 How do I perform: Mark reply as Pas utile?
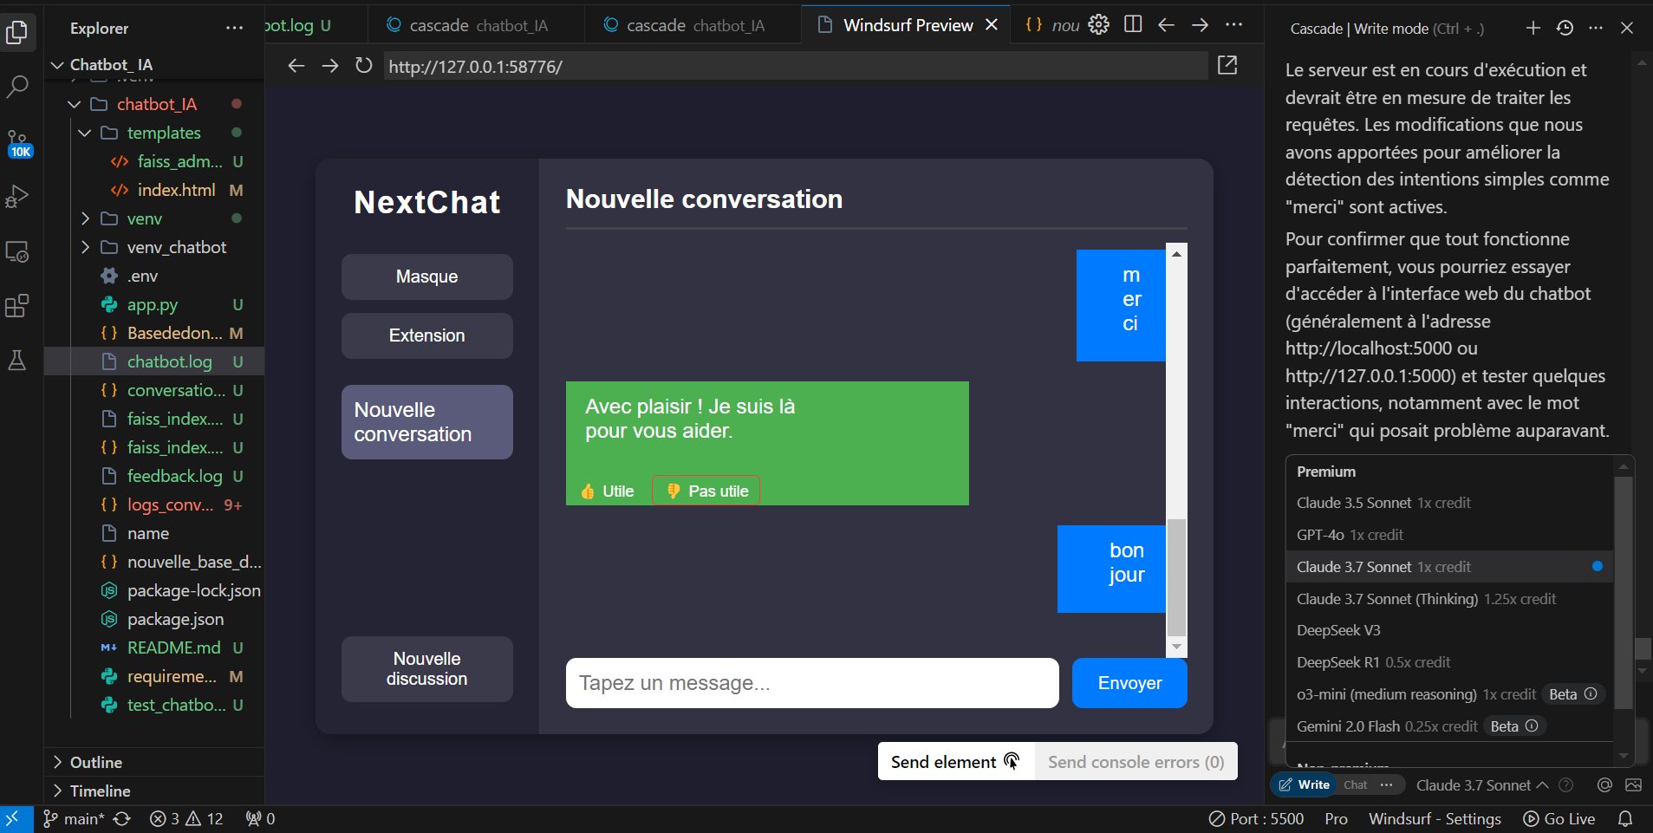coord(706,491)
